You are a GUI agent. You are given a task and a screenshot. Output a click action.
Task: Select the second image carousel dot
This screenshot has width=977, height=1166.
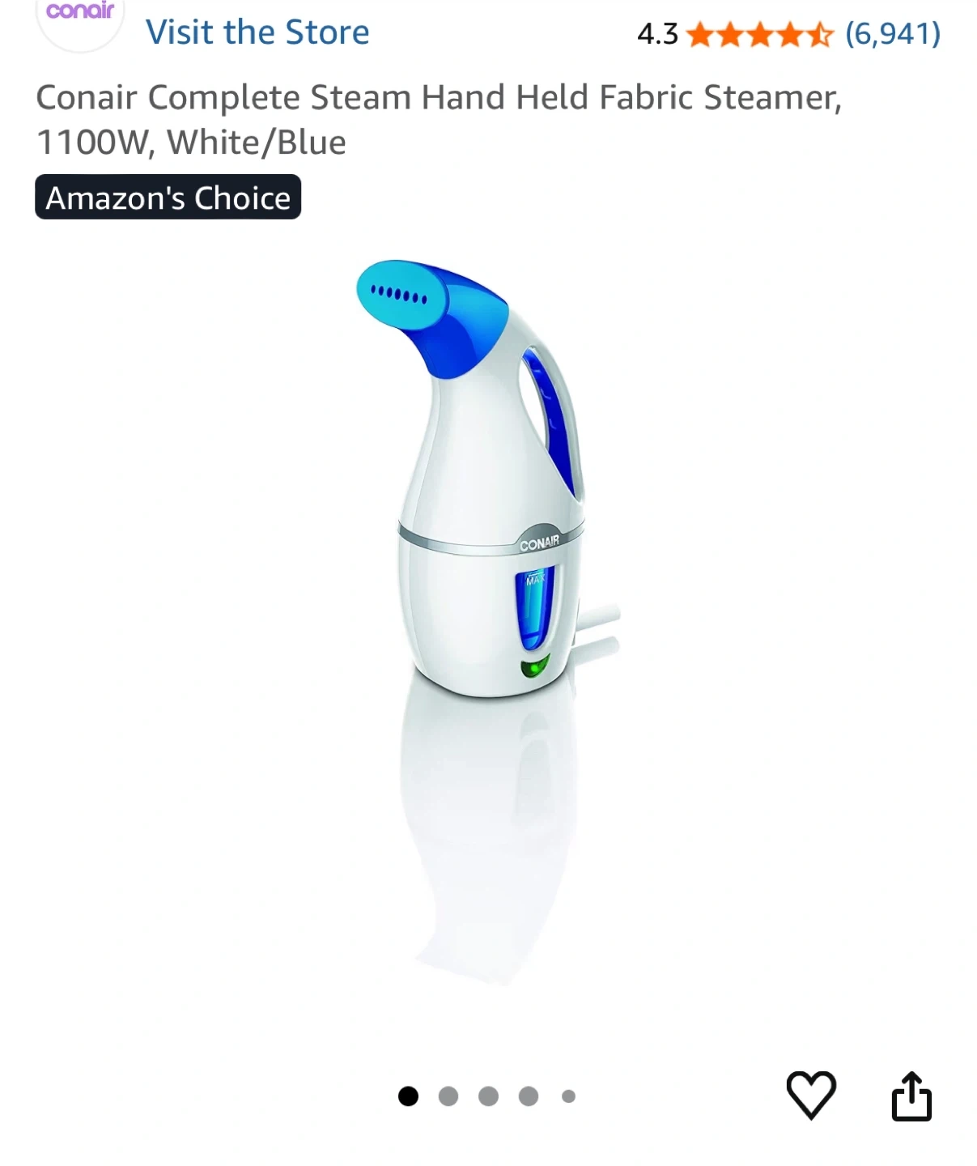coord(448,1096)
